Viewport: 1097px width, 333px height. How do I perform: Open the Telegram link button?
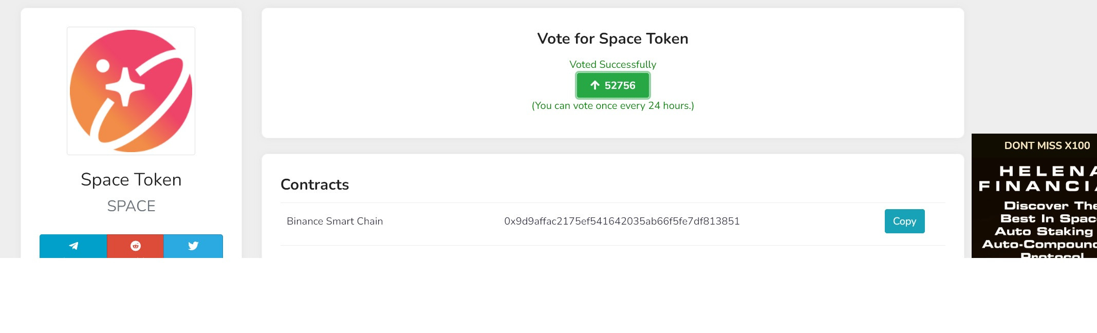[x=73, y=246]
